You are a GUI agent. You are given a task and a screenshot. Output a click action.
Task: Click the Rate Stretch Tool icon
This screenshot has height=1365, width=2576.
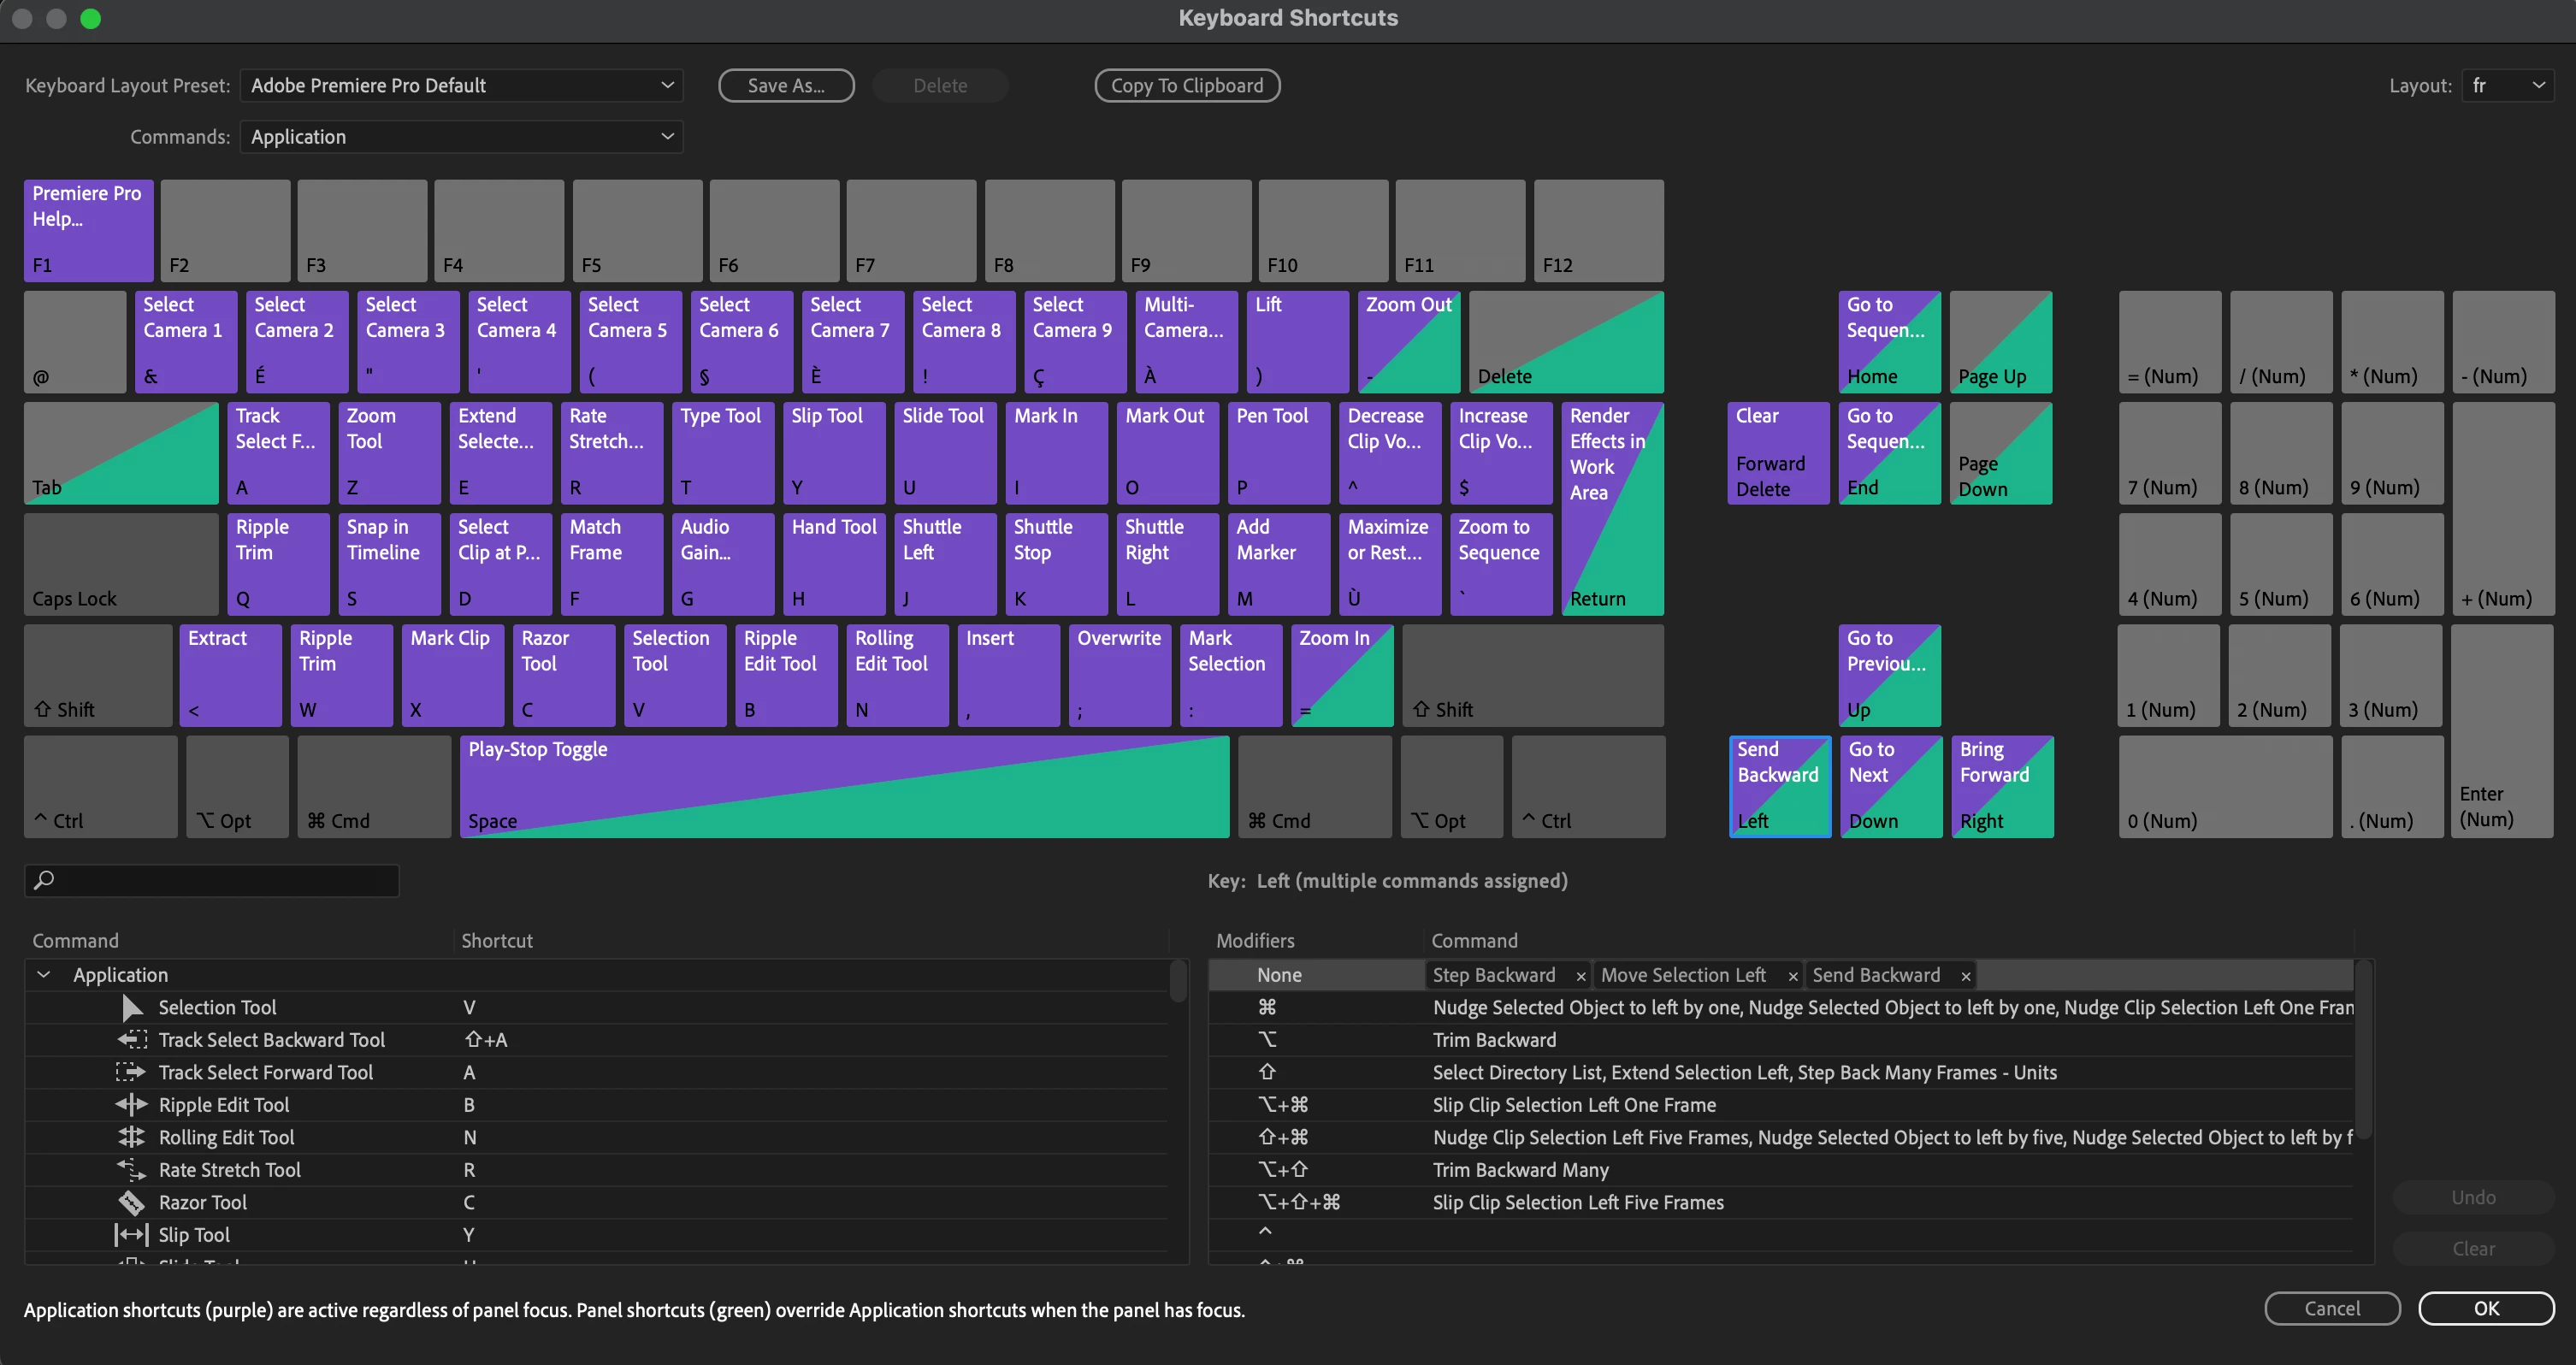(x=132, y=1170)
